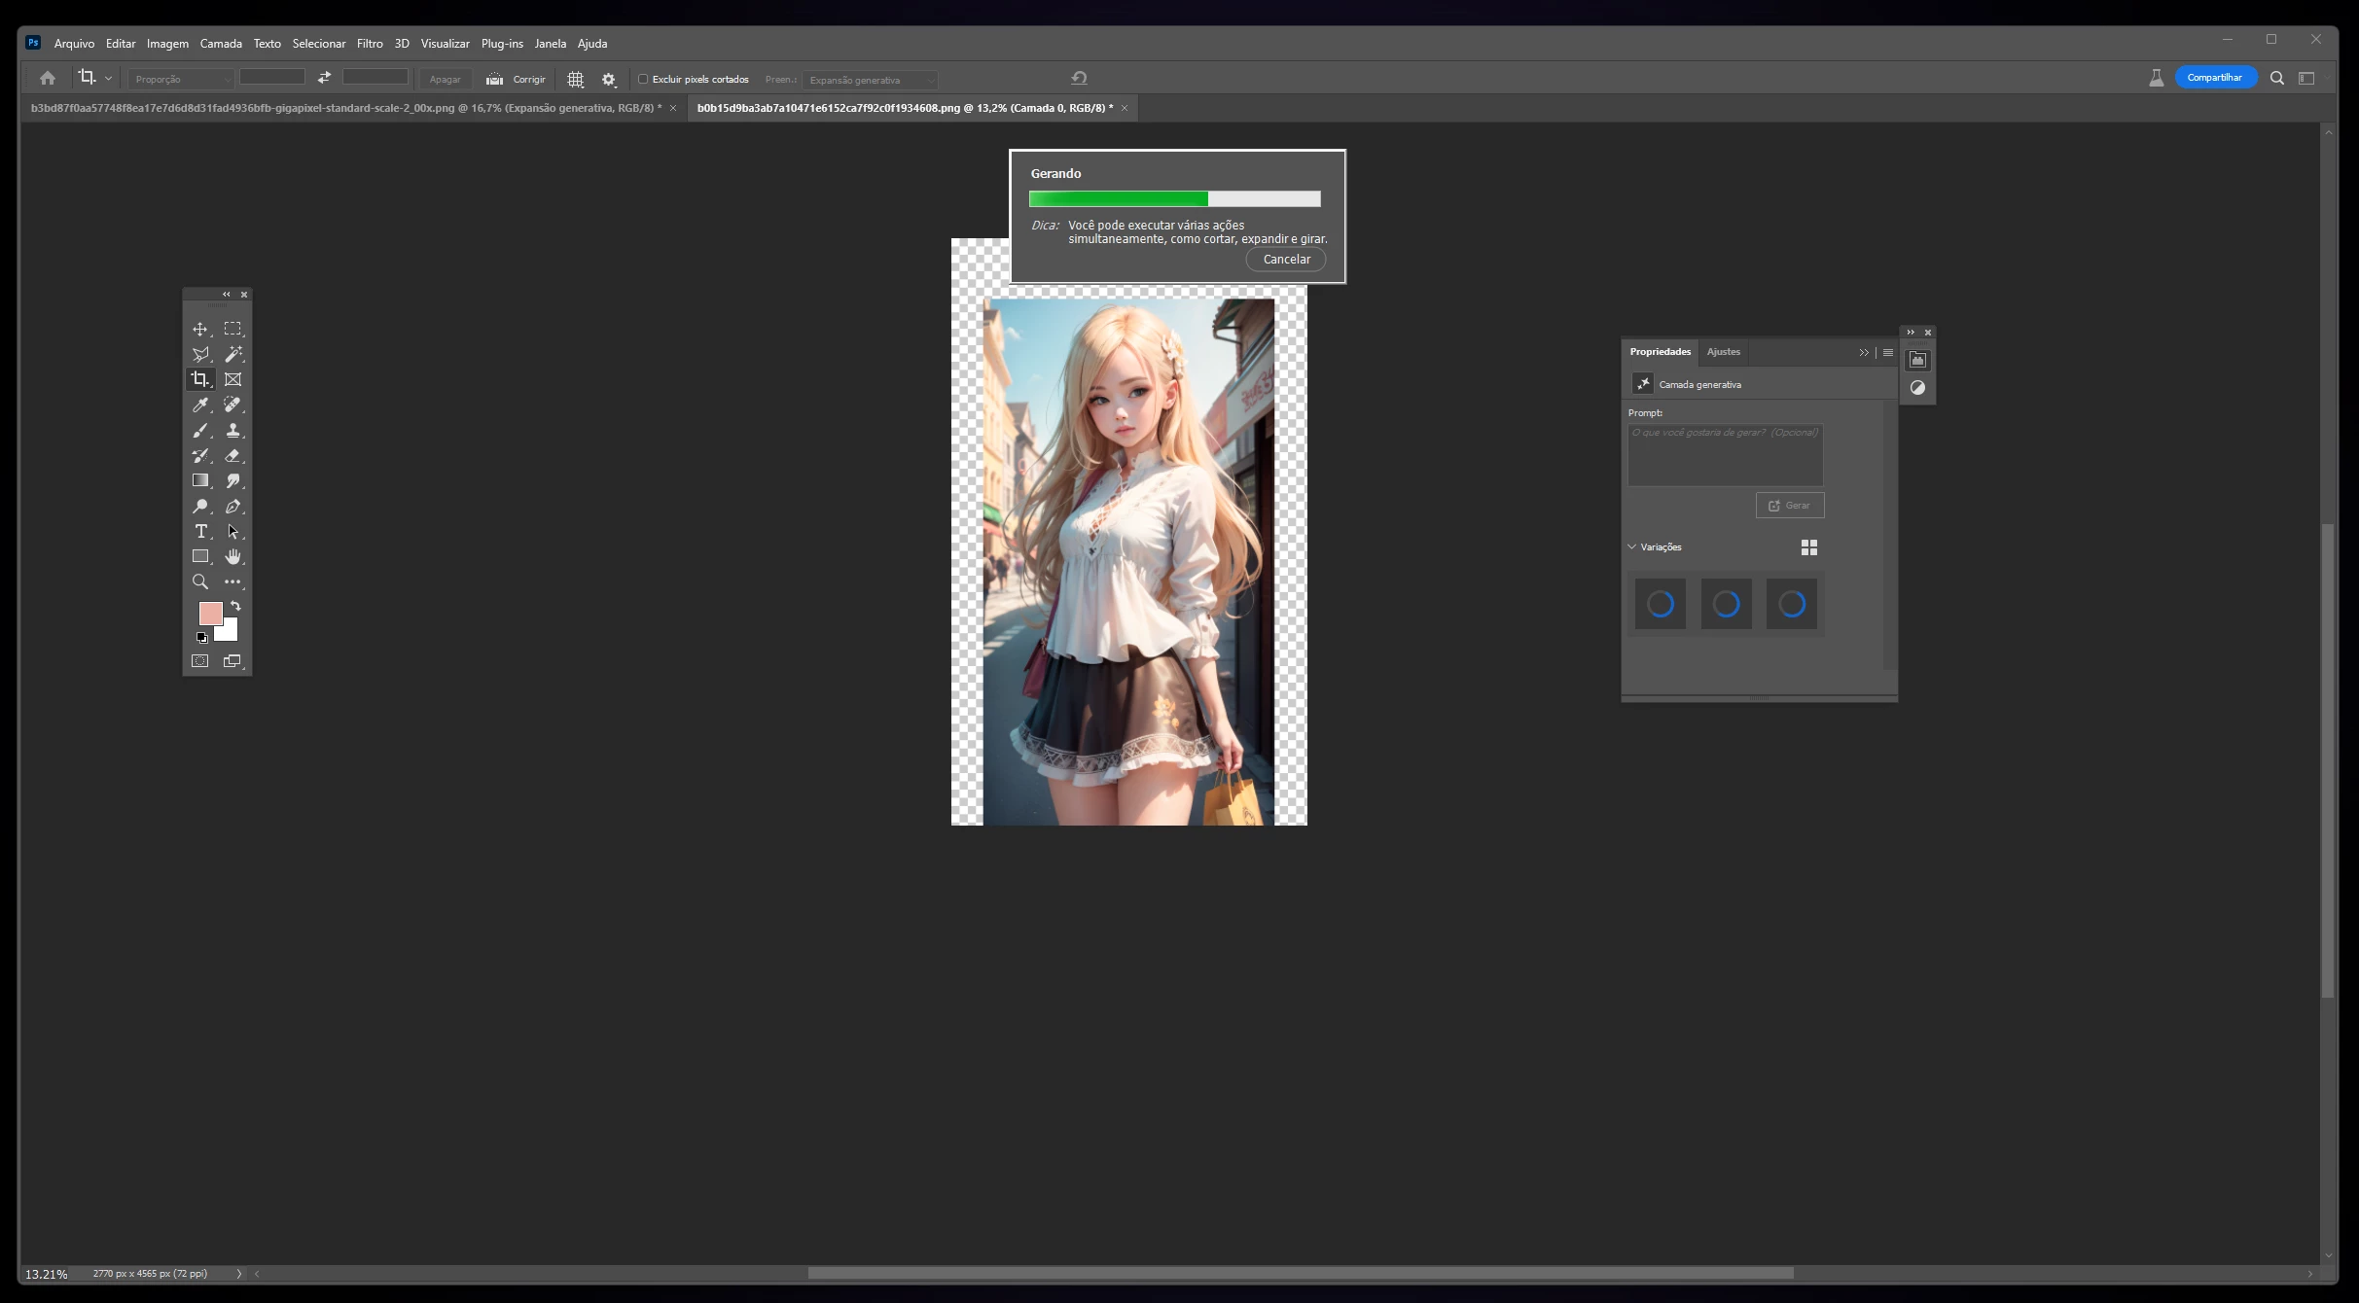Select the Eraser tool
This screenshot has width=2359, height=1303.
(232, 455)
